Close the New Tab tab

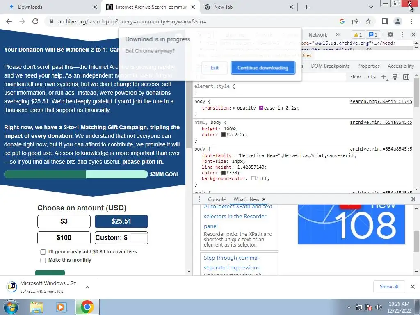tap(291, 7)
